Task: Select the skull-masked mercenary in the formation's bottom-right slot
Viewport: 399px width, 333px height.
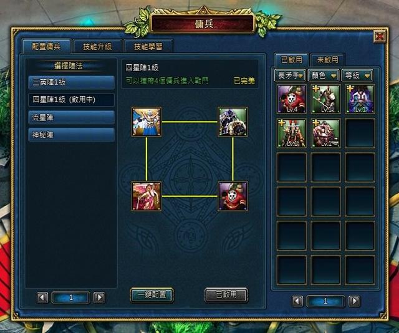Action: (233, 196)
